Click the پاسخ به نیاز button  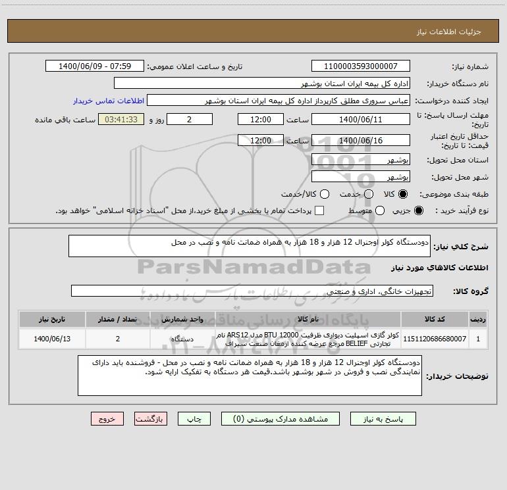pos(383,419)
